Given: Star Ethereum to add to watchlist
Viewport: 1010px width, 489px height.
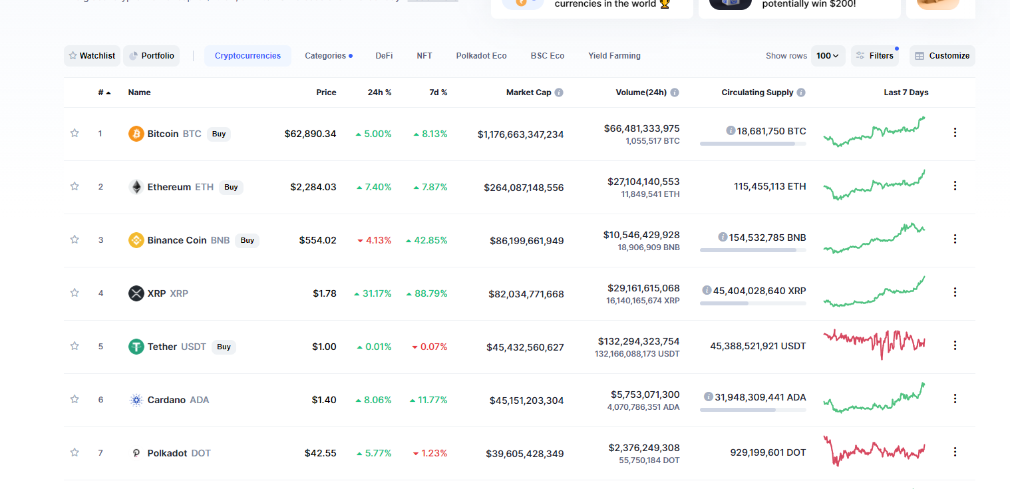Looking at the screenshot, I should (75, 186).
